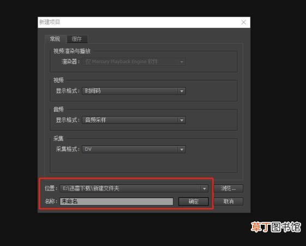Screen dimensions: 306x246
Task: Click the 浏览... button
Action: tap(229, 188)
